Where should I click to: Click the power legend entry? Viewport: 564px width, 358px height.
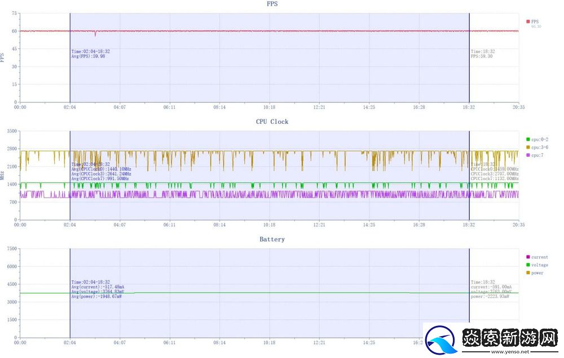click(x=537, y=272)
